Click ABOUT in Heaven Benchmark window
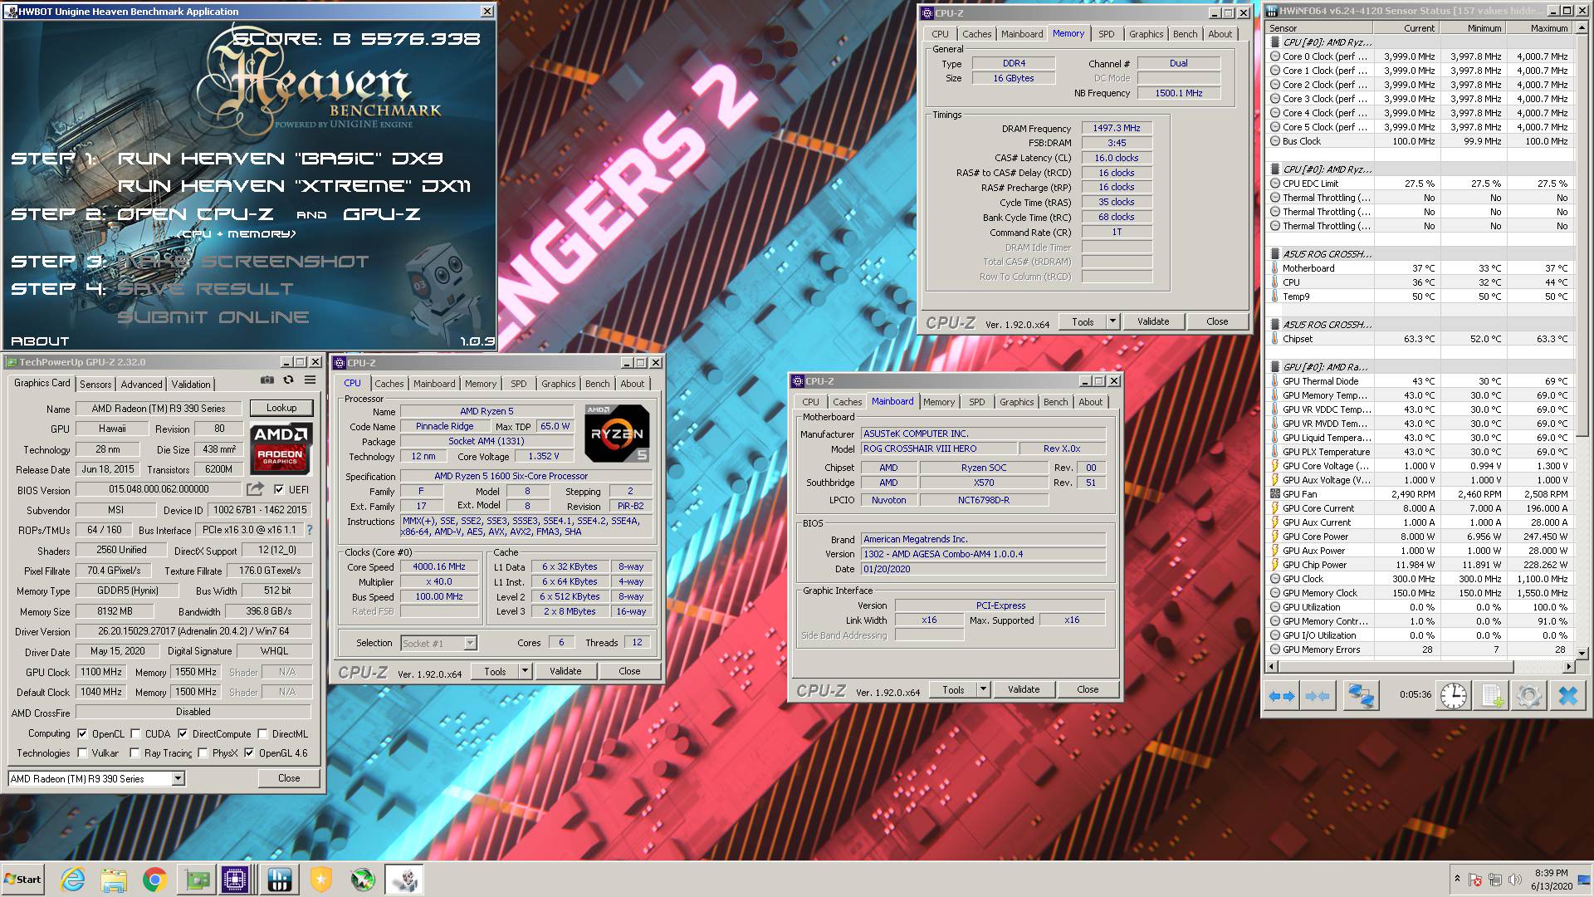The width and height of the screenshot is (1594, 897). coord(40,341)
